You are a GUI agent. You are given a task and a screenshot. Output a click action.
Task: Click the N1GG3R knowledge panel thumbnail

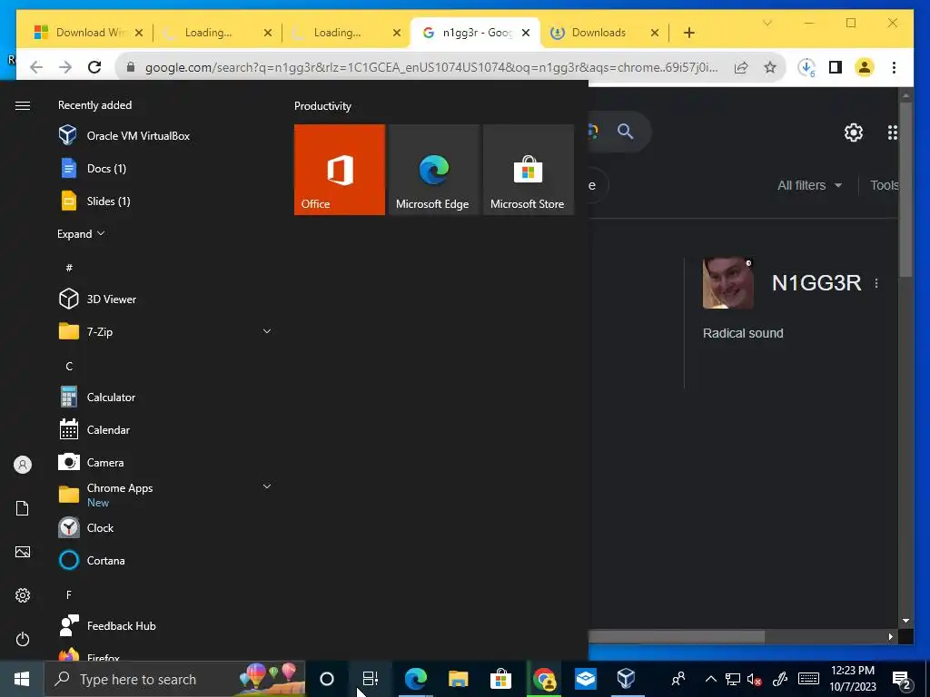coord(727,283)
